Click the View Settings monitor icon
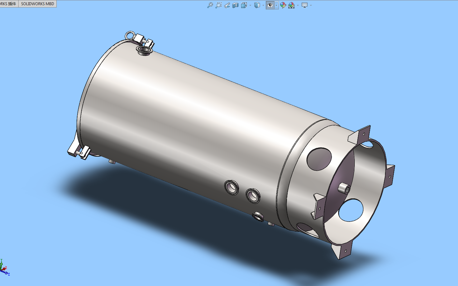This screenshot has width=458, height=286. click(x=305, y=5)
